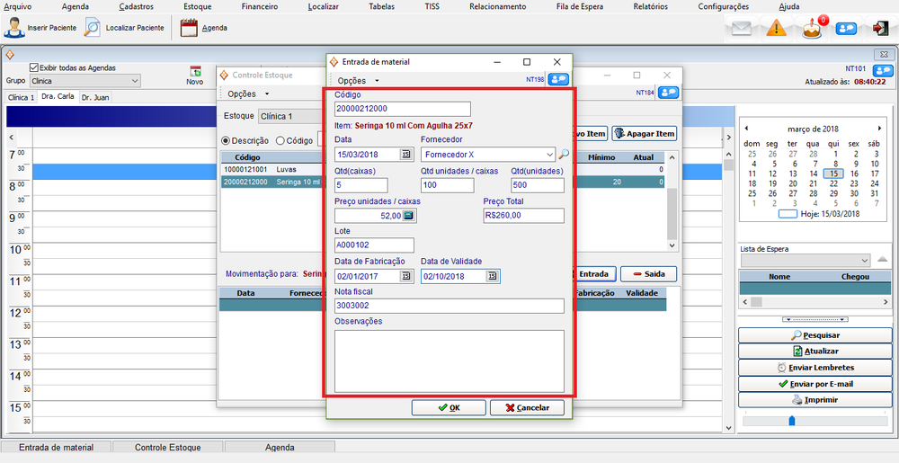Select the Código radio button

(280, 140)
